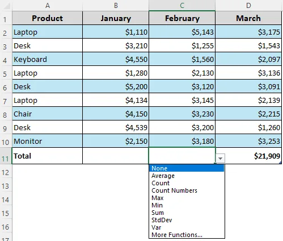Click the select-all corner triangle
The image size is (283, 241).
(7, 6)
